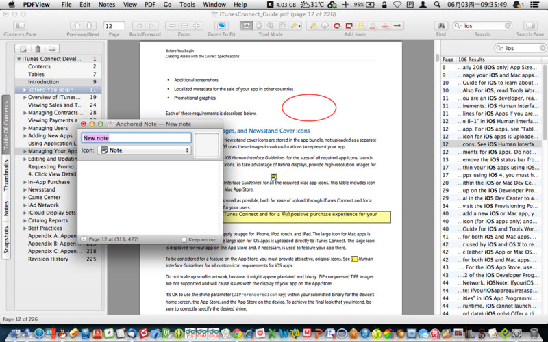Add a highlight note from toolbar
Viewport: 548px width, 342px height.
click(361, 26)
